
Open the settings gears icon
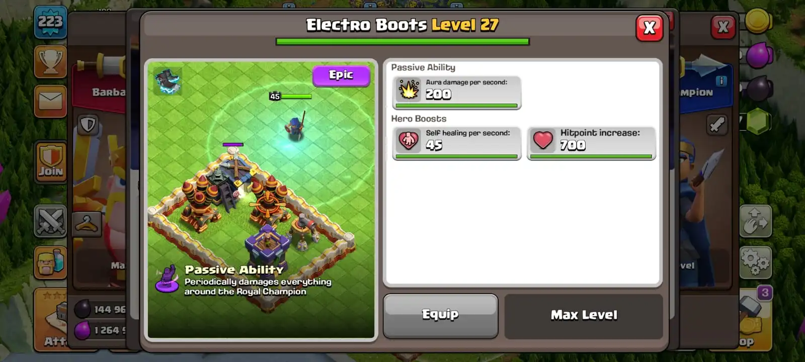click(x=755, y=262)
